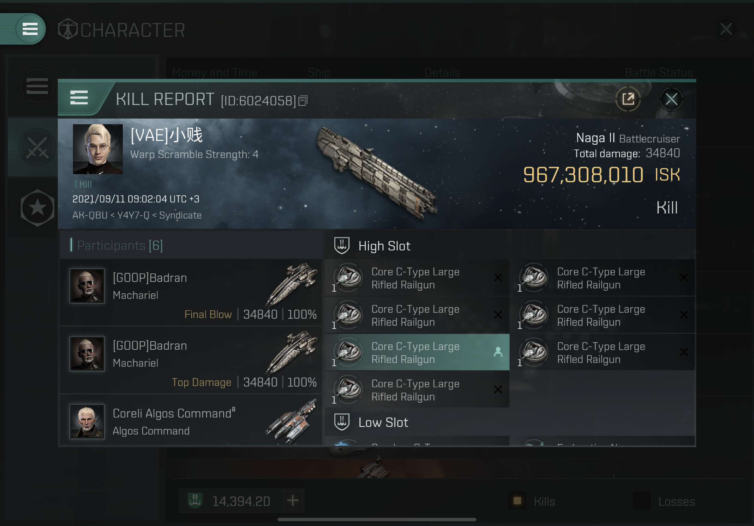This screenshot has height=526, width=754.
Task: Share the kill report externally
Action: pyautogui.click(x=628, y=99)
